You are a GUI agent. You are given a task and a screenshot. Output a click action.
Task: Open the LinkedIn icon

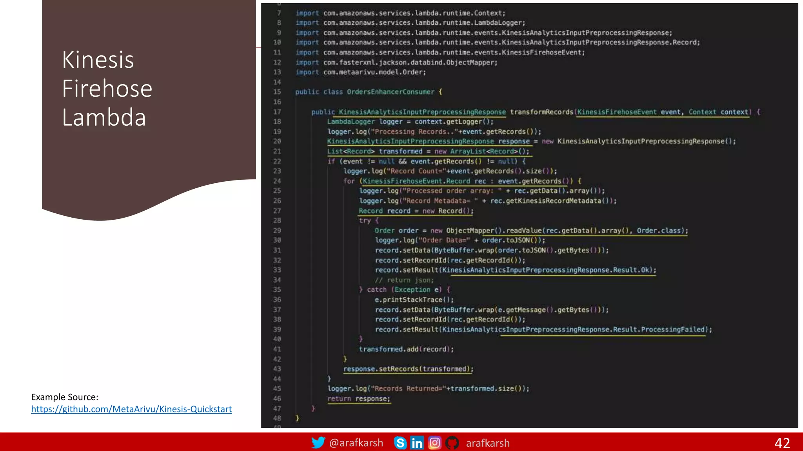(x=417, y=443)
